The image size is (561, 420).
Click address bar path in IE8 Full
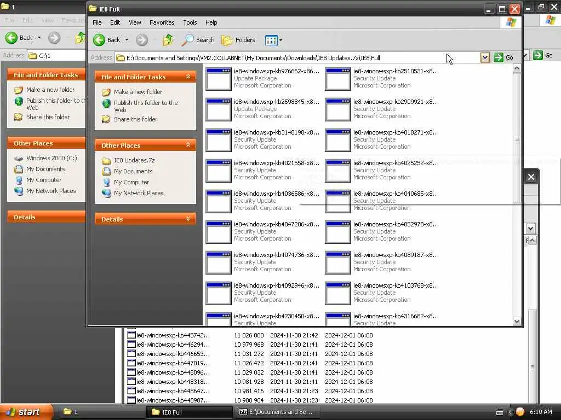point(297,58)
